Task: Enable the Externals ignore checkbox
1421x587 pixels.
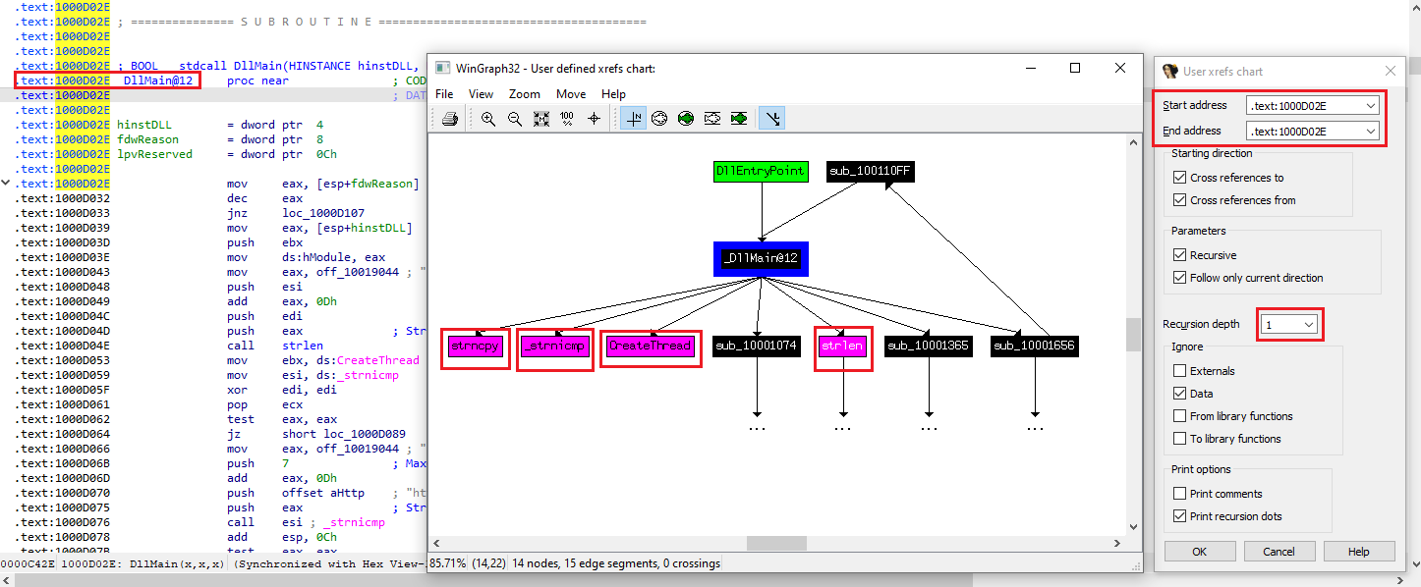Action: [x=1179, y=371]
